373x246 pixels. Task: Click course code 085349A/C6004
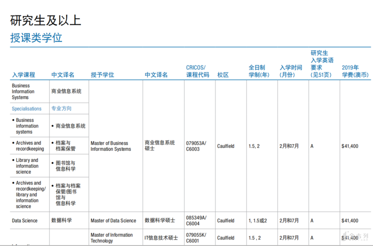point(196,221)
